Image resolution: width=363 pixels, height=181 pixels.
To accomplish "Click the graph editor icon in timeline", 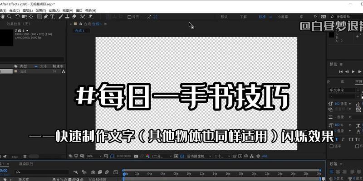I will [x=116, y=172].
